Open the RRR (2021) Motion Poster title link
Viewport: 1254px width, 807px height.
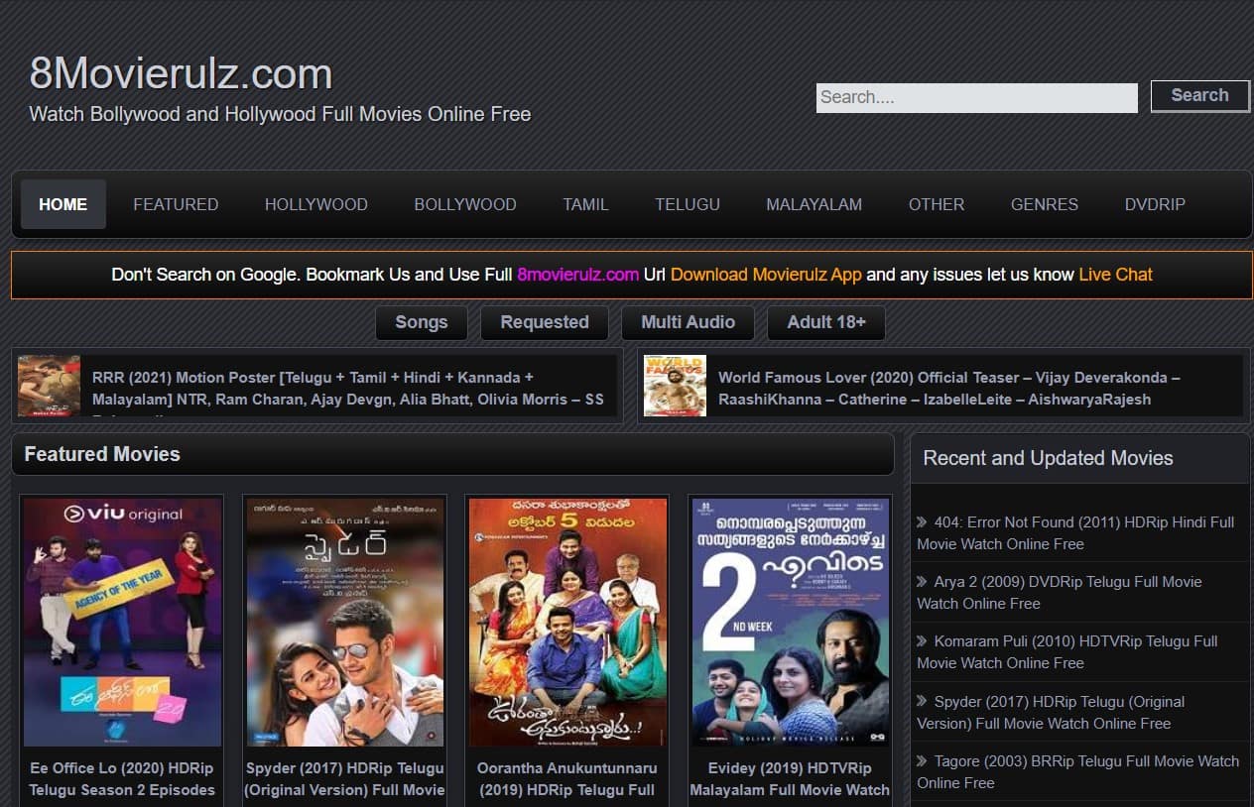click(x=348, y=389)
